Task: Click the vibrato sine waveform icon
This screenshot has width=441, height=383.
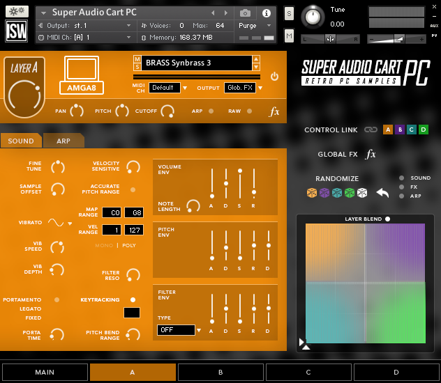Action: pyautogui.click(x=56, y=223)
